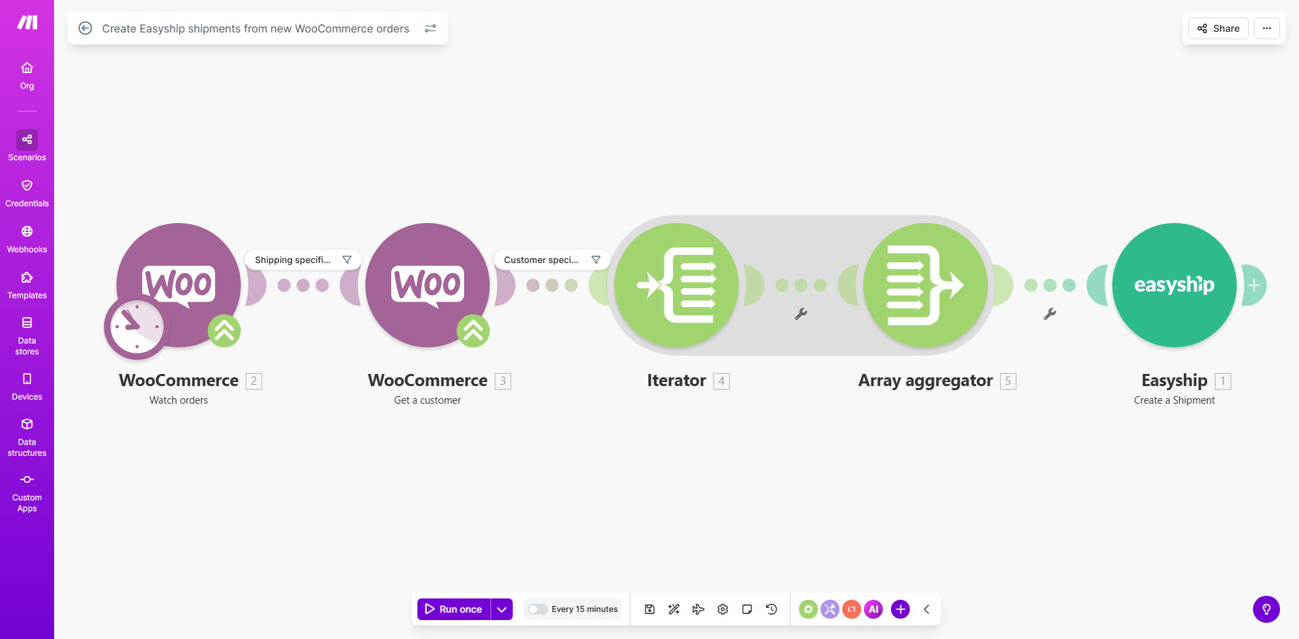
Task: Click wrench between Iterator and Array aggregator
Action: tap(801, 314)
